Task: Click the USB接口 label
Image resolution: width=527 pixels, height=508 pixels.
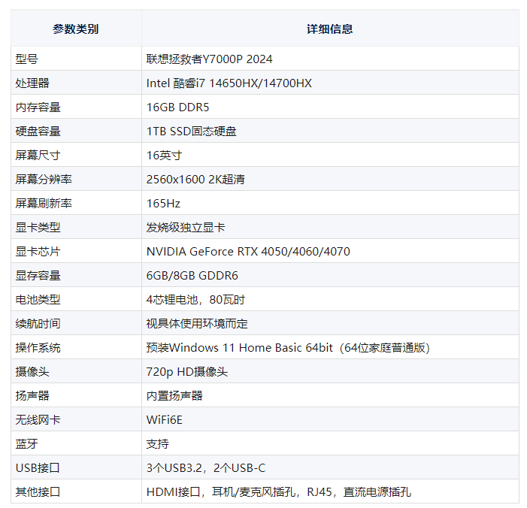Action: point(38,467)
